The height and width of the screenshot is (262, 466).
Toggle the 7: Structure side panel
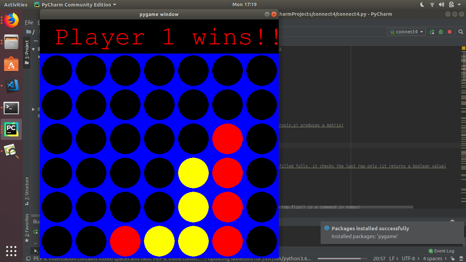[27, 191]
